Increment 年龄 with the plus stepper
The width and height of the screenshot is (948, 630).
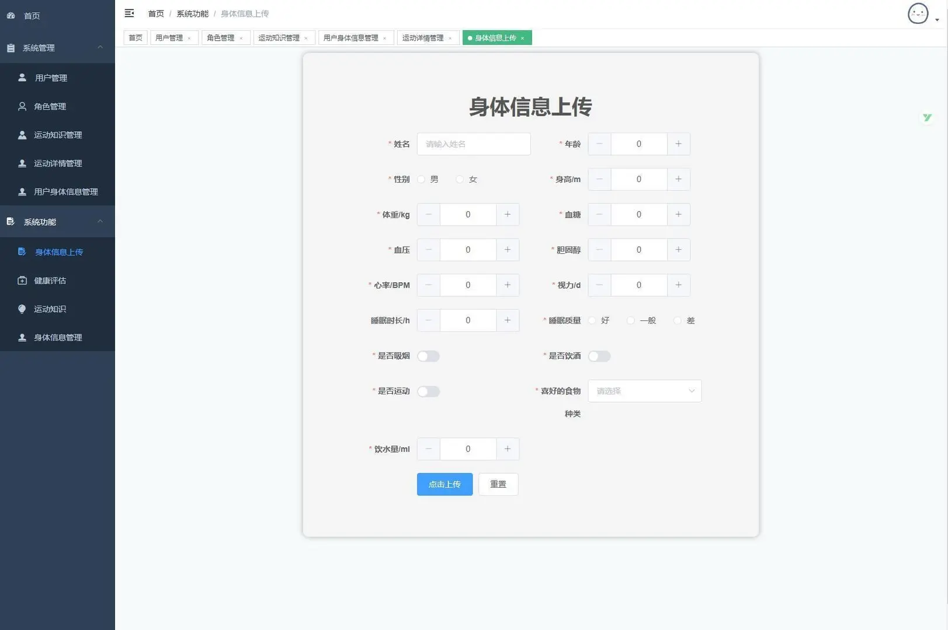pos(678,143)
